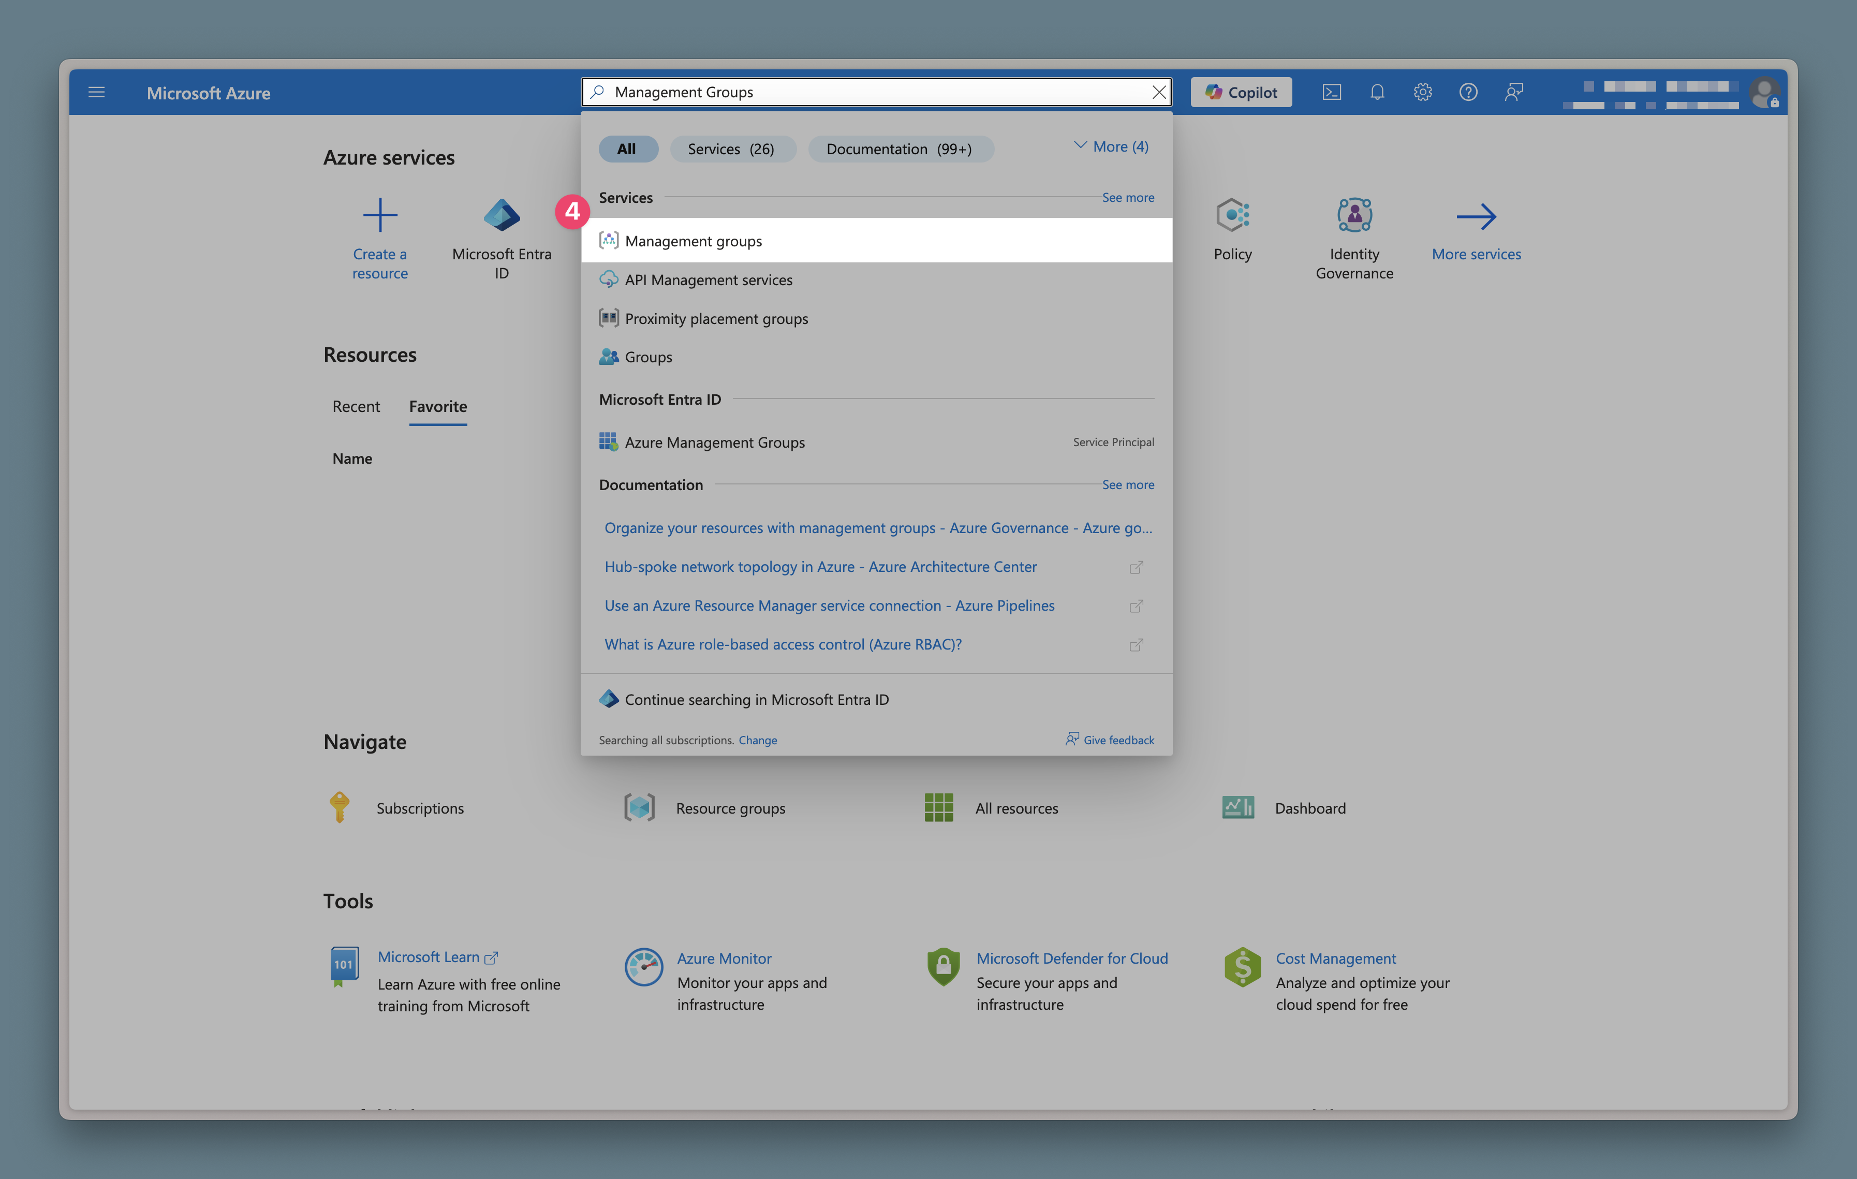The height and width of the screenshot is (1179, 1857).
Task: Open the help question mark menu
Action: coord(1468,93)
